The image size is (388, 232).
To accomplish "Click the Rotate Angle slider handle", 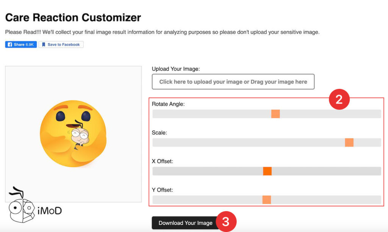I will [x=275, y=114].
